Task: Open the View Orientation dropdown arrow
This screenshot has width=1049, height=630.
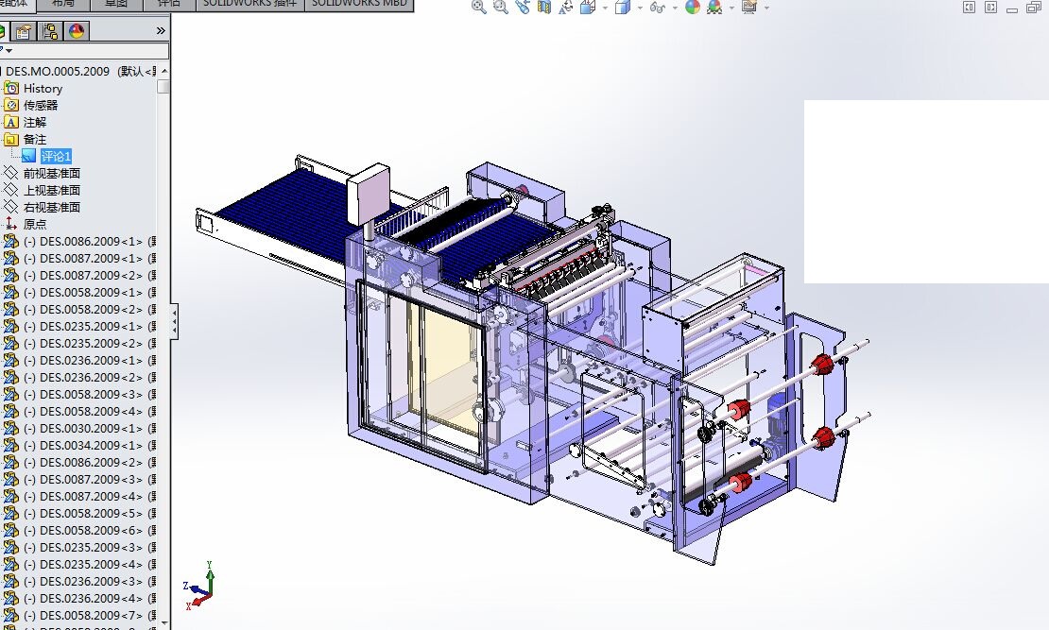Action: [x=605, y=8]
